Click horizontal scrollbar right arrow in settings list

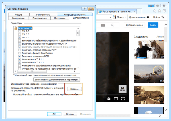click(75, 71)
